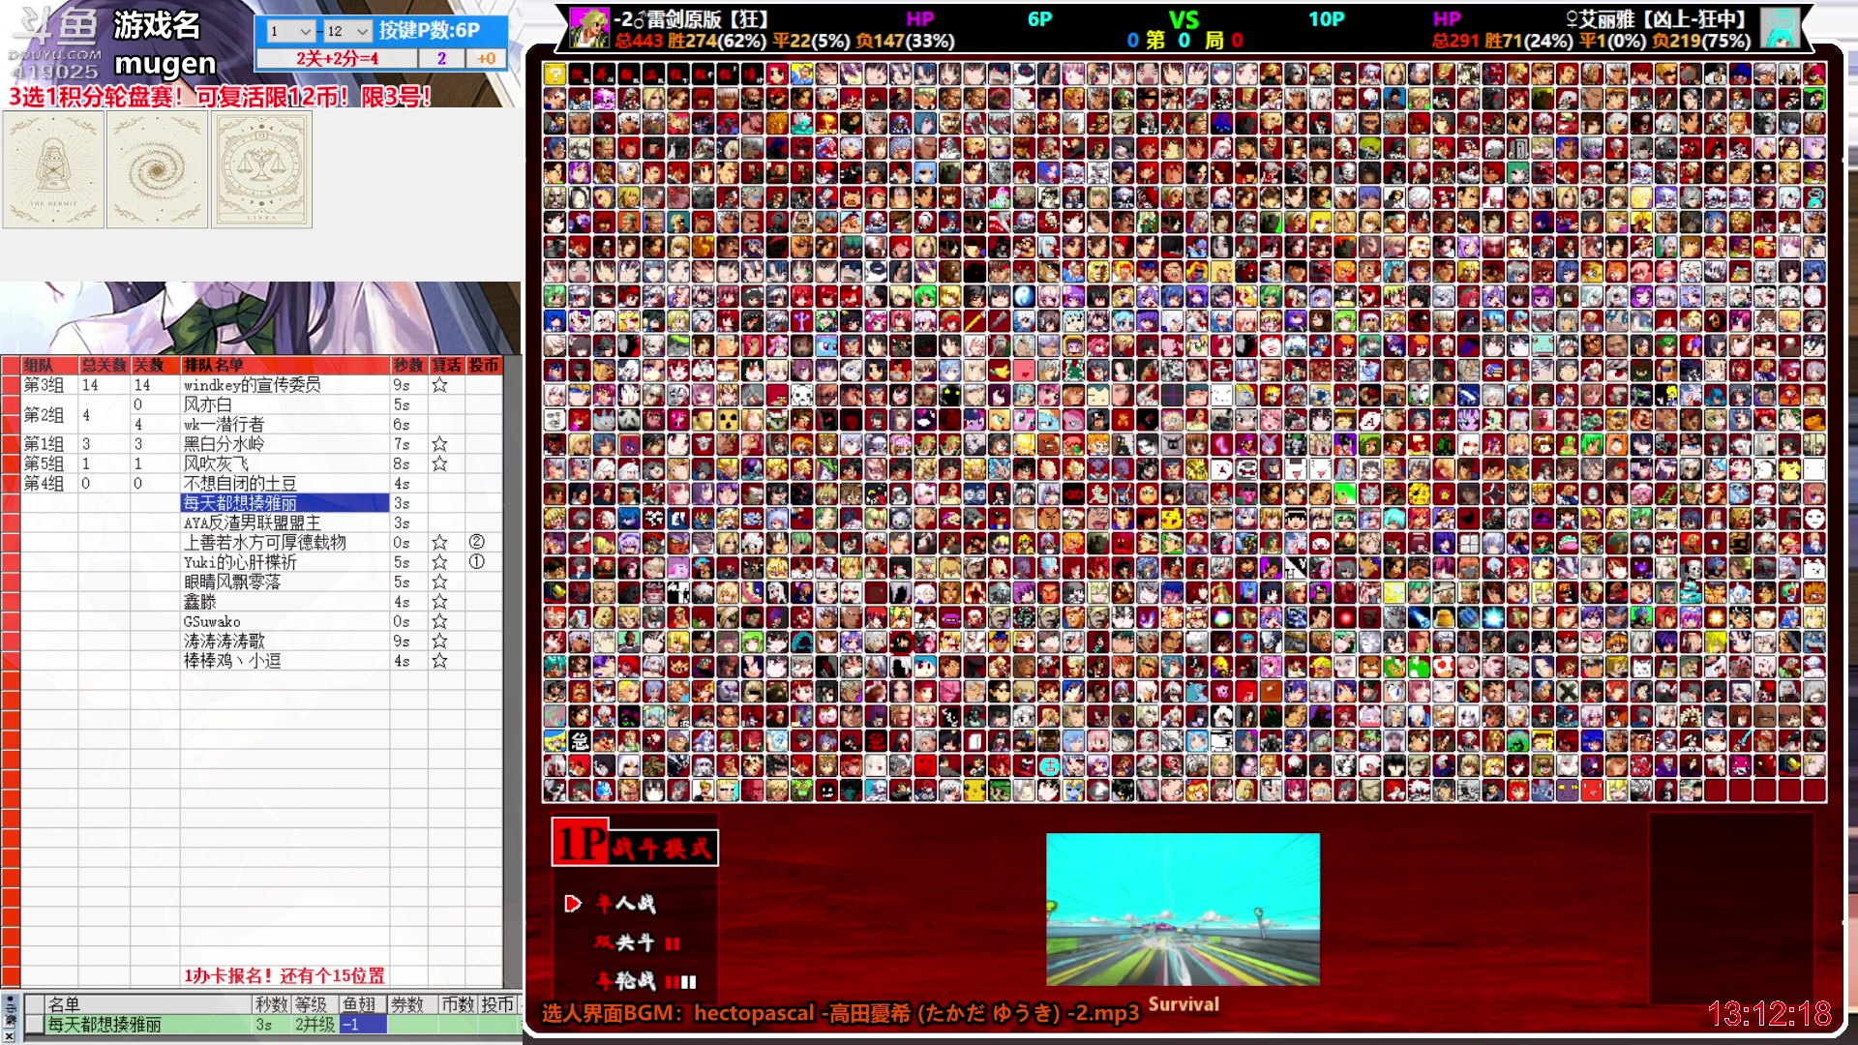Click the 第2组 team cell
The image size is (1858, 1045).
48,414
